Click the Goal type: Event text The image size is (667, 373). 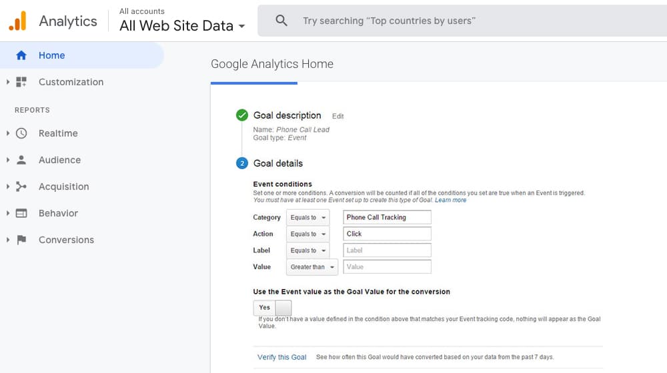click(279, 138)
